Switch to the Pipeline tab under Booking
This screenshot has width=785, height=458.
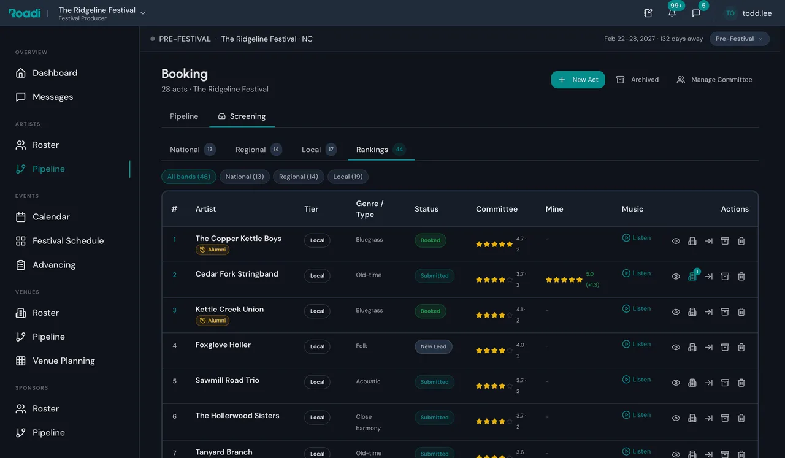[184, 116]
